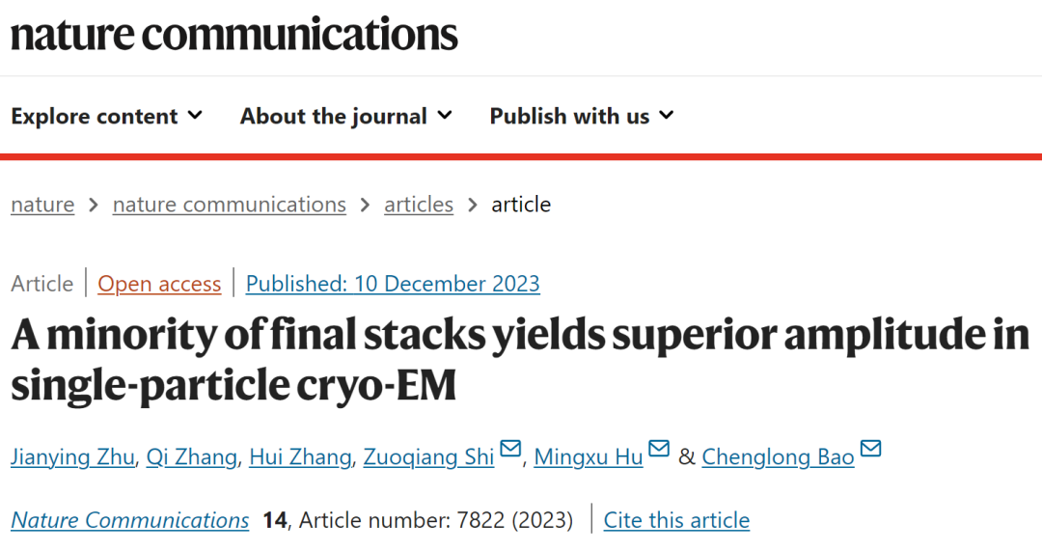Viewport: 1042px width, 551px height.
Task: Click envelope icon next to Mingxu Hu
Action: 659,450
